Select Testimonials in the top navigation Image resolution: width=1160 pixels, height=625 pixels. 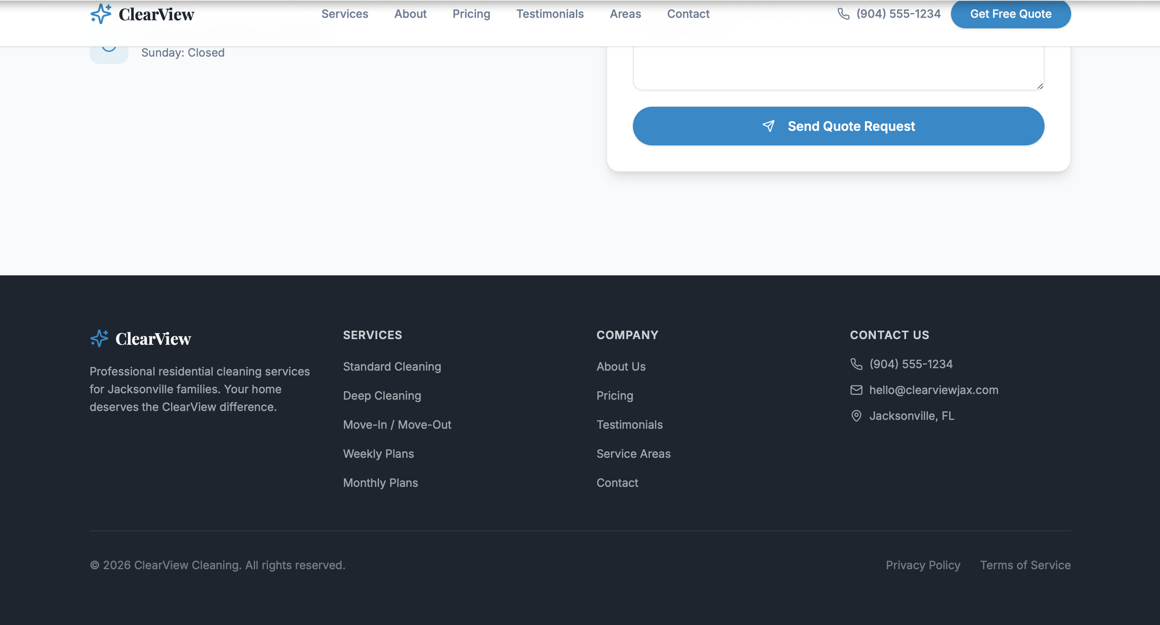(549, 13)
